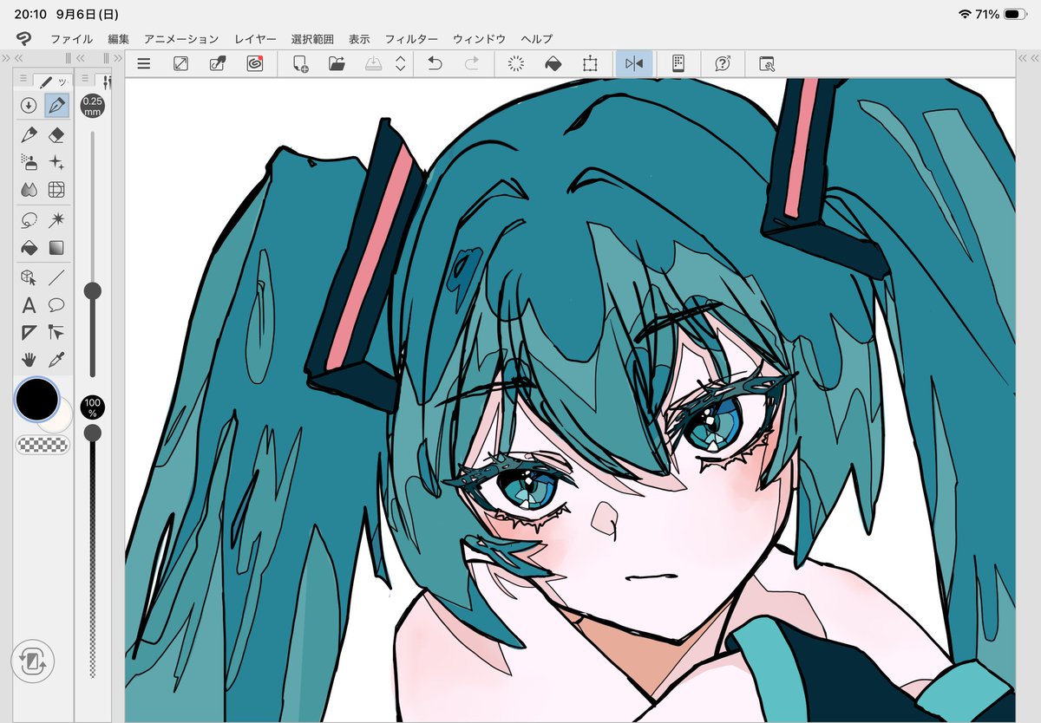
Task: Click the window search icon on command bar
Action: (x=767, y=63)
